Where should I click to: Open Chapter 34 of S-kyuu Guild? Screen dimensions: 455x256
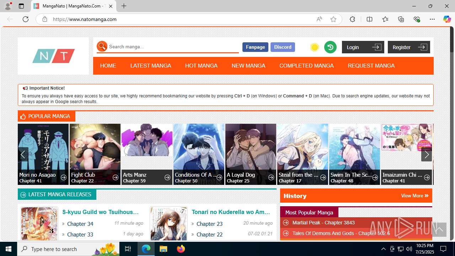80,224
